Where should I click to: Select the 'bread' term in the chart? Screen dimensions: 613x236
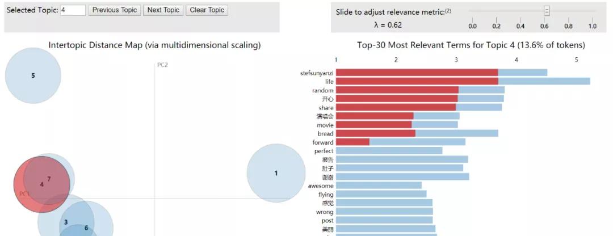click(325, 134)
